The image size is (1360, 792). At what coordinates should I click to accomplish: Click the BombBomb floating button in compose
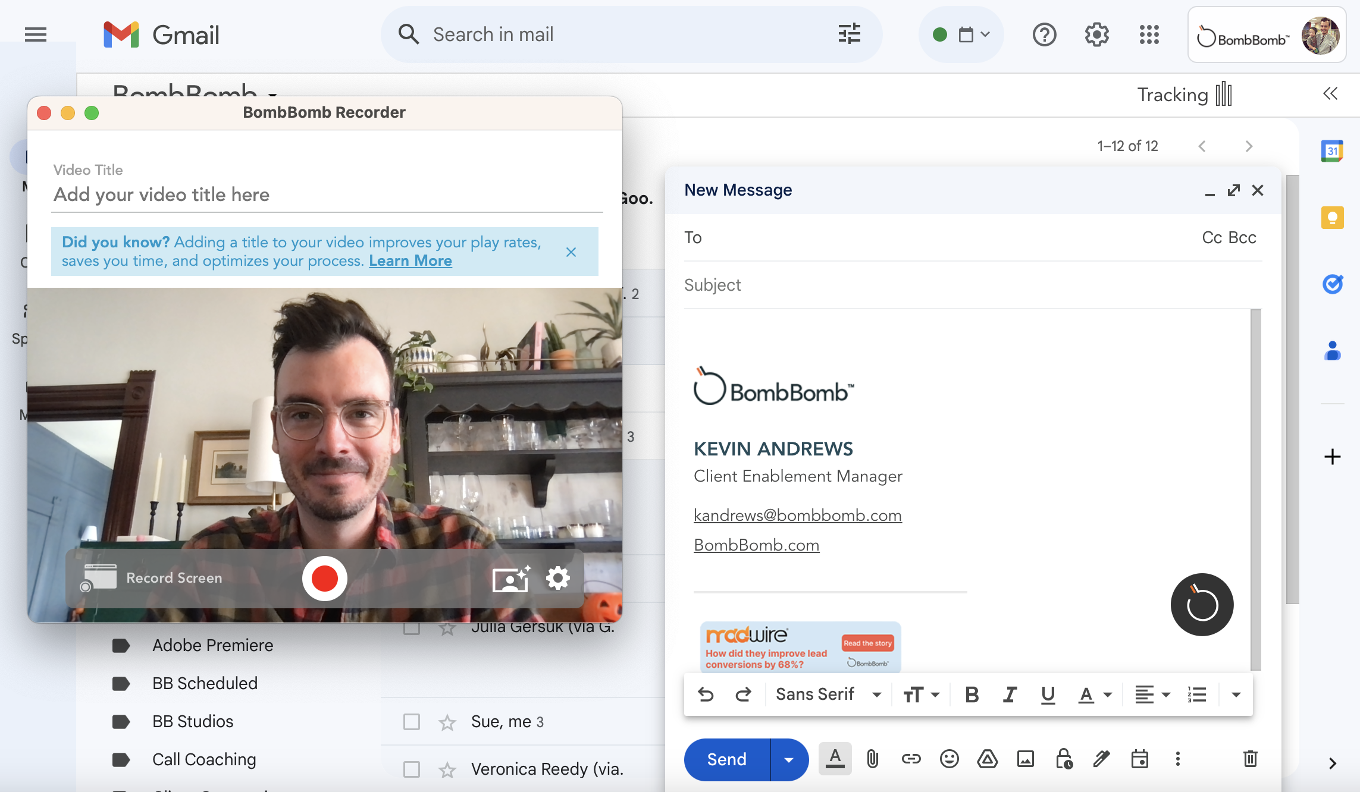coord(1202,605)
